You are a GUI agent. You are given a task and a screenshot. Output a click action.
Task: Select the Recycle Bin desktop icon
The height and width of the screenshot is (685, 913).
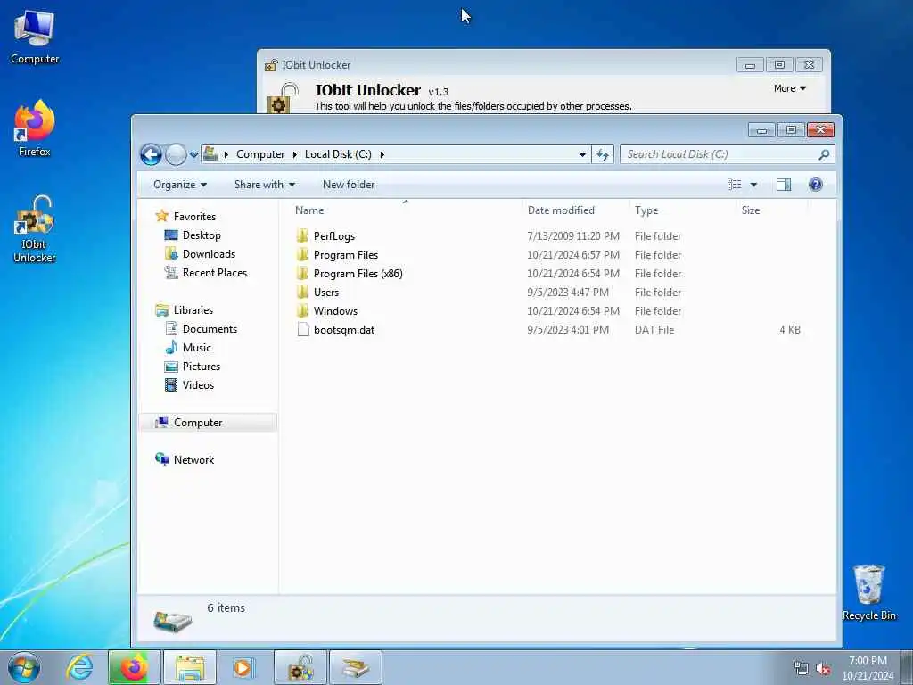click(x=868, y=593)
